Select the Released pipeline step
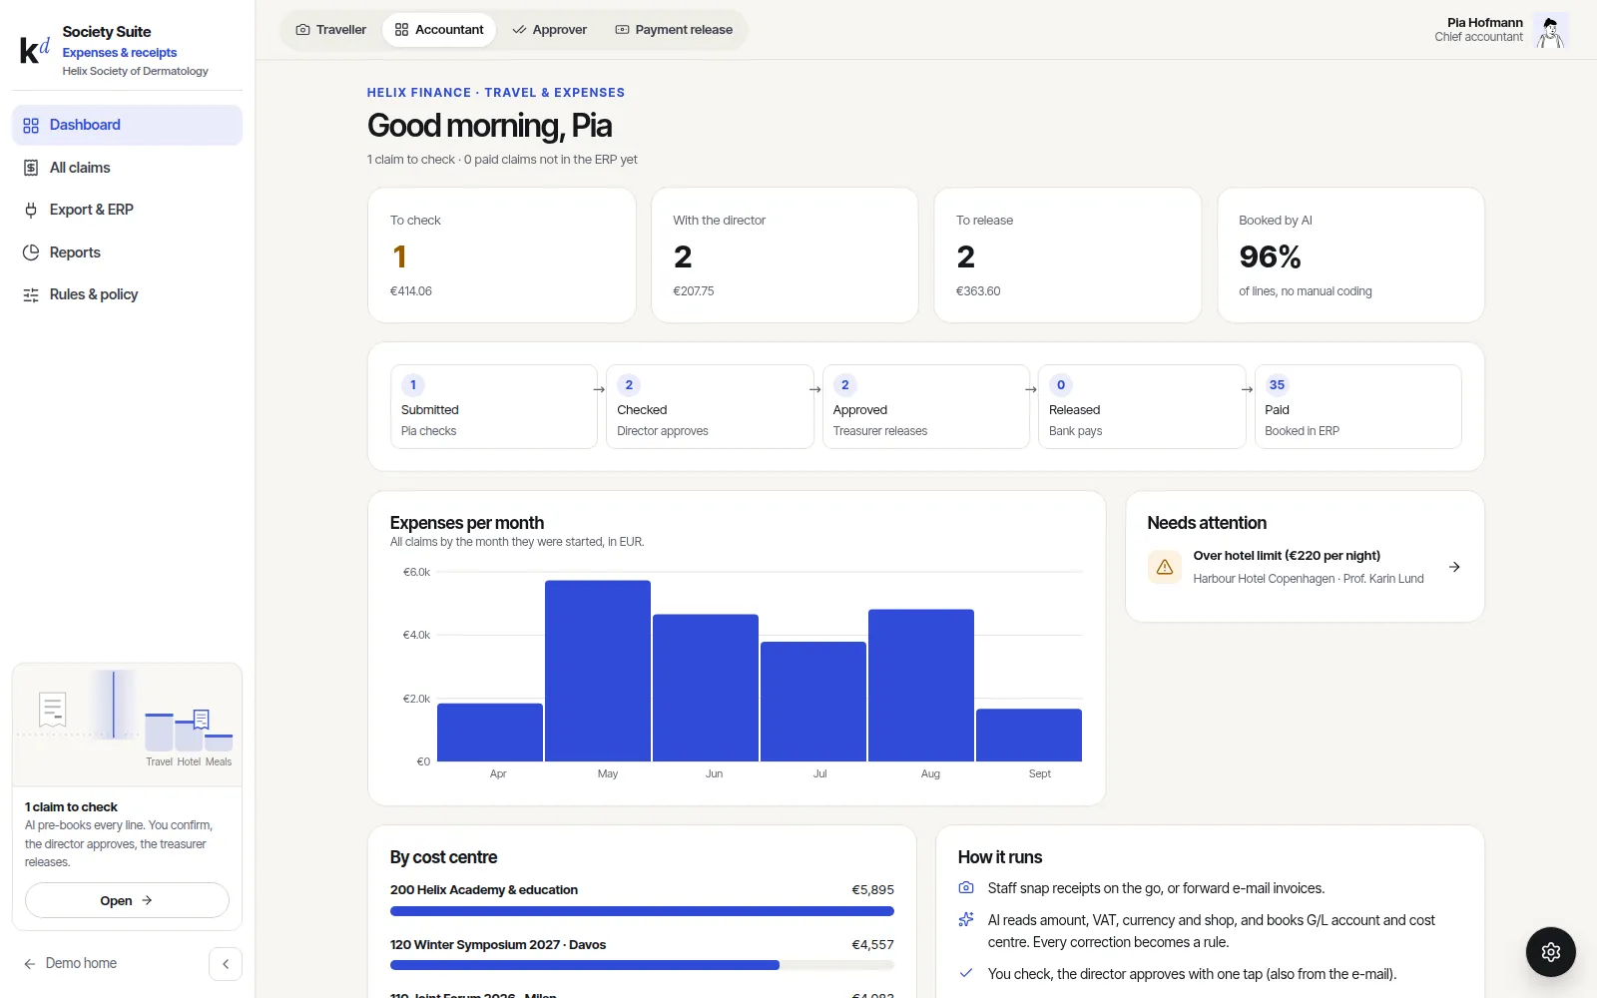This screenshot has width=1597, height=998. pos(1142,407)
